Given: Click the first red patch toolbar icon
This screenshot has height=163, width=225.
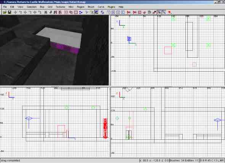Looking at the screenshot, I should point(129,12).
